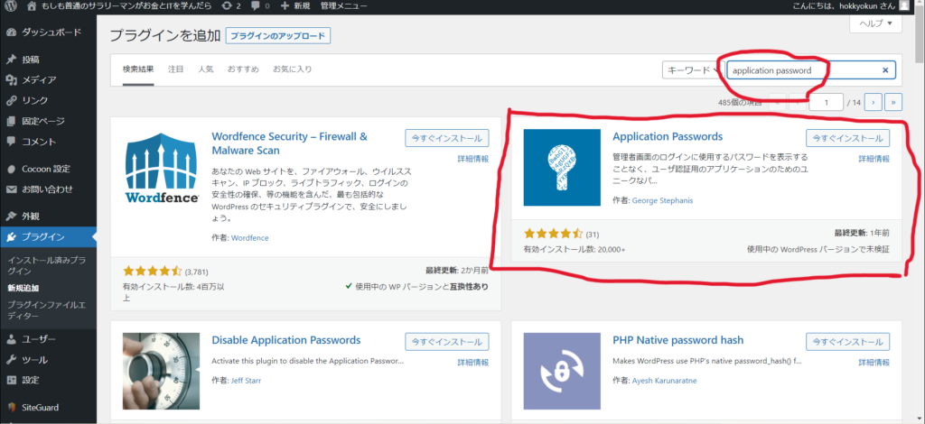Install Disable Application Passwords plugin
The height and width of the screenshot is (424, 925).
[x=447, y=342]
